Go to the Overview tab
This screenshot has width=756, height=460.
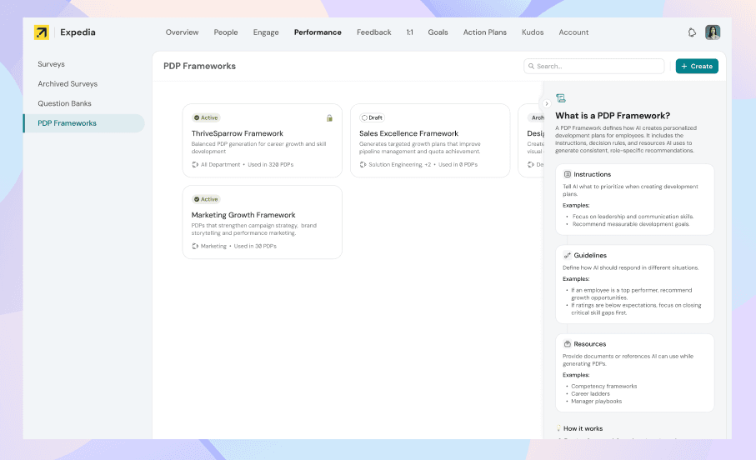(182, 32)
